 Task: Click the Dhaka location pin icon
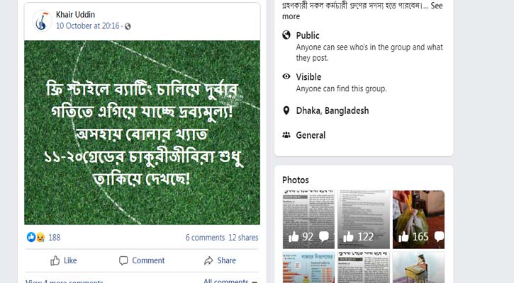point(286,110)
